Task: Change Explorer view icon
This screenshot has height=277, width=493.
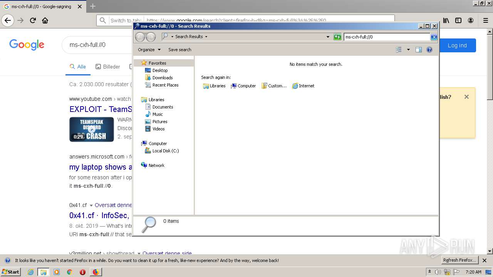Action: (x=399, y=50)
